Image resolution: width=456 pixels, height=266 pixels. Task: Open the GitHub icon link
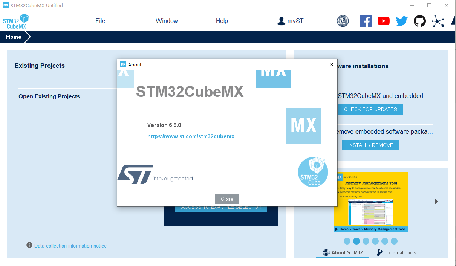tap(419, 21)
